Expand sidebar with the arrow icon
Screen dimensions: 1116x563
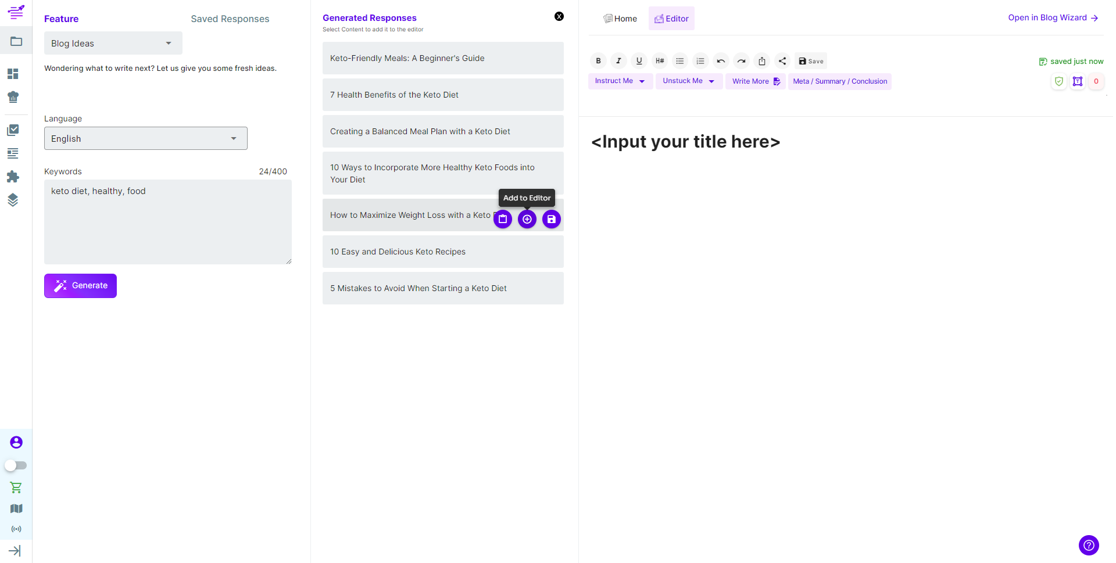coord(15,551)
